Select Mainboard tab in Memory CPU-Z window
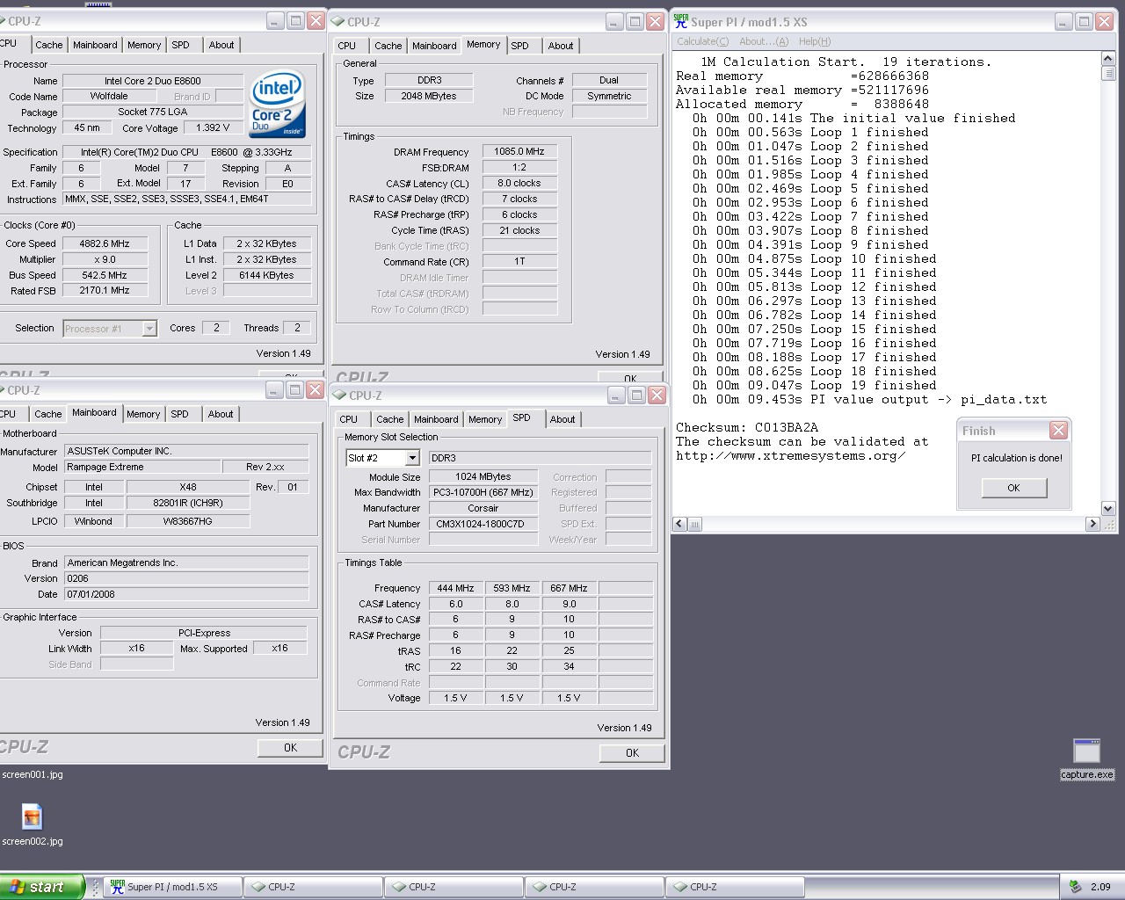 pos(434,46)
